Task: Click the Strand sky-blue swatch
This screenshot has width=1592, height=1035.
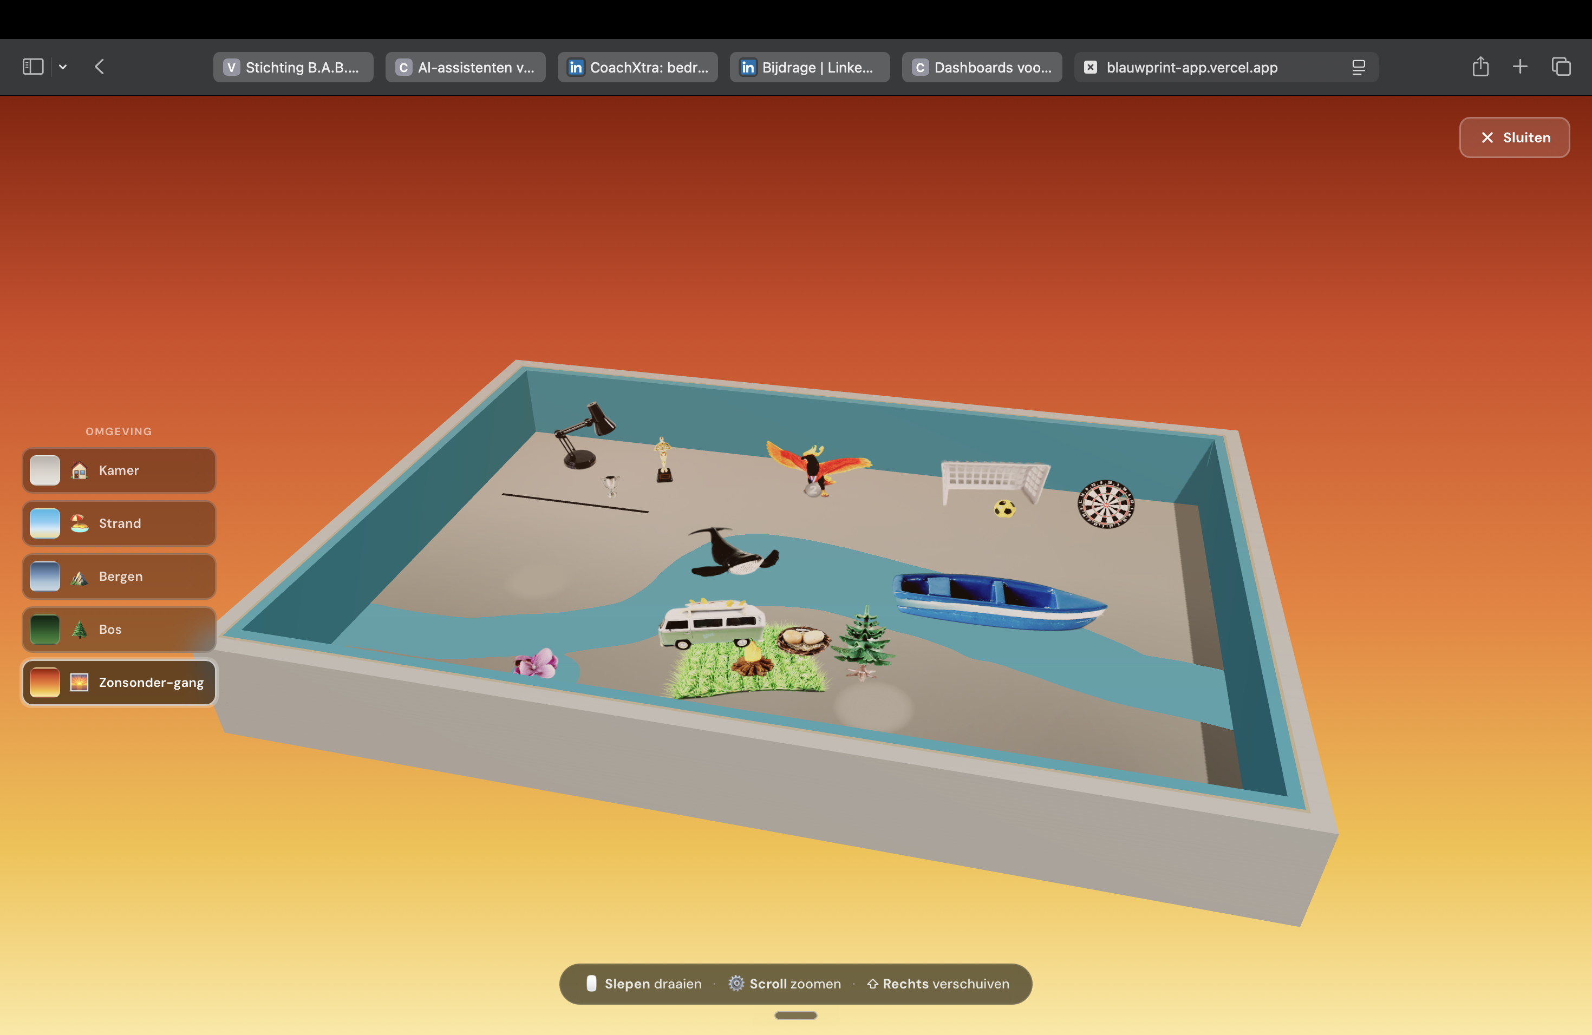Action: point(45,523)
